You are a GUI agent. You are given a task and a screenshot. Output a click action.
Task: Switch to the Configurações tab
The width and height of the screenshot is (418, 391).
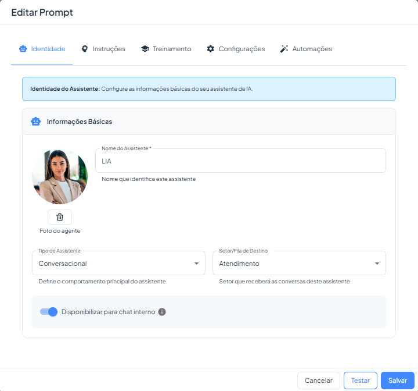(236, 49)
